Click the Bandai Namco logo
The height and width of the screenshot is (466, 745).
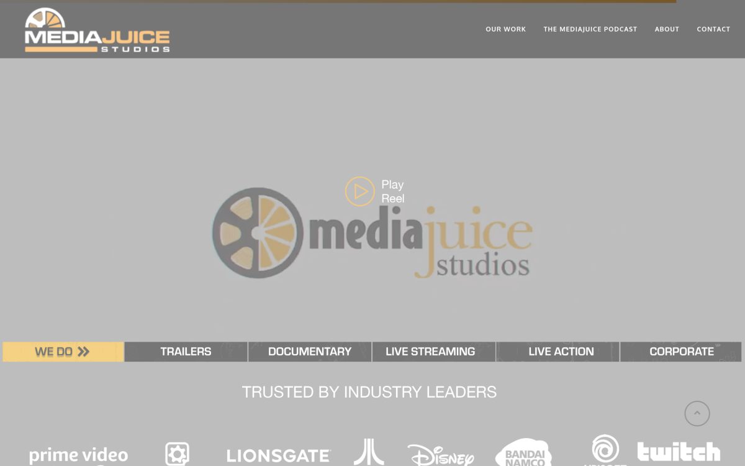[524, 452]
